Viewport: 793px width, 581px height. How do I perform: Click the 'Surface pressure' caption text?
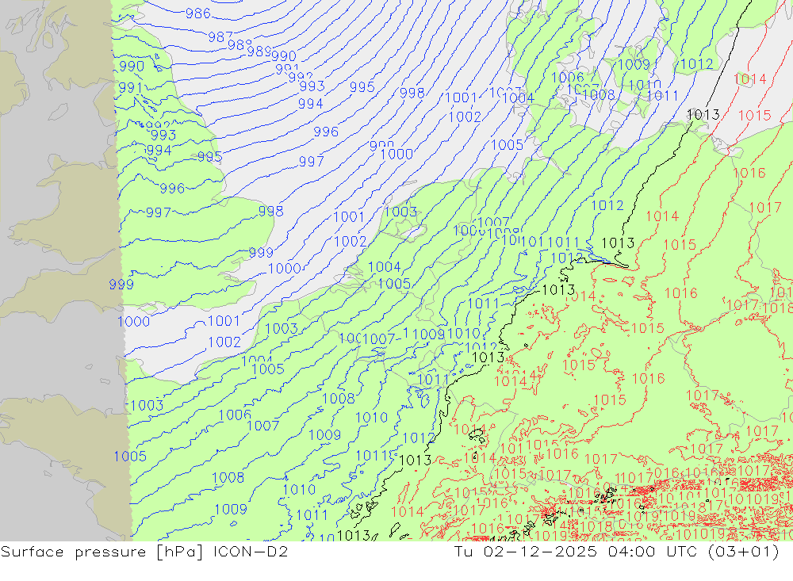(73, 552)
